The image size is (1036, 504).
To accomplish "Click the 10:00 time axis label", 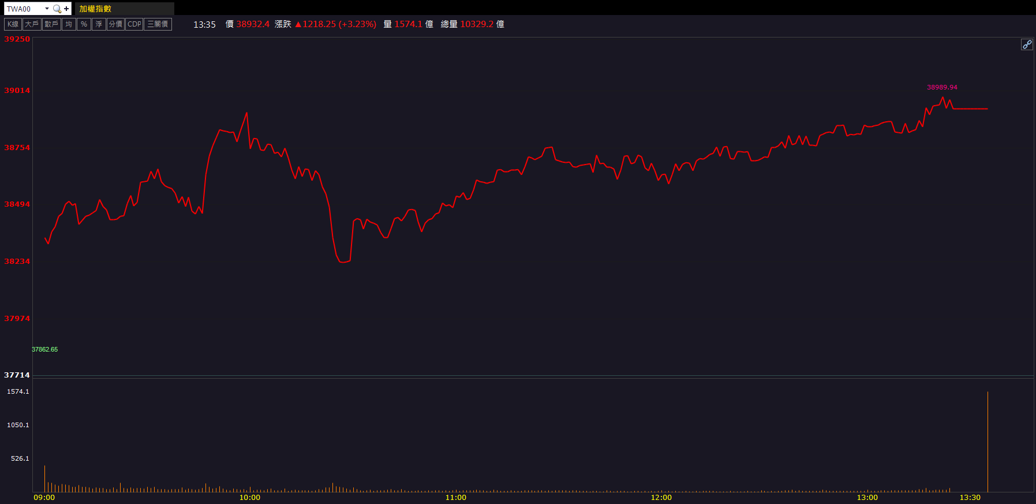I will tap(250, 498).
